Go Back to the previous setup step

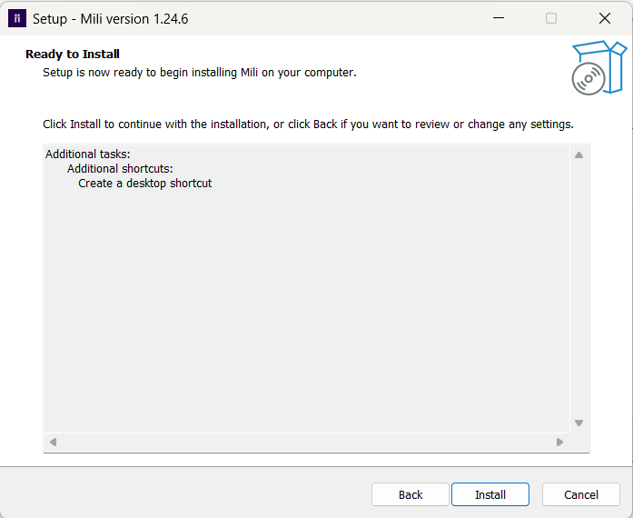(x=410, y=494)
